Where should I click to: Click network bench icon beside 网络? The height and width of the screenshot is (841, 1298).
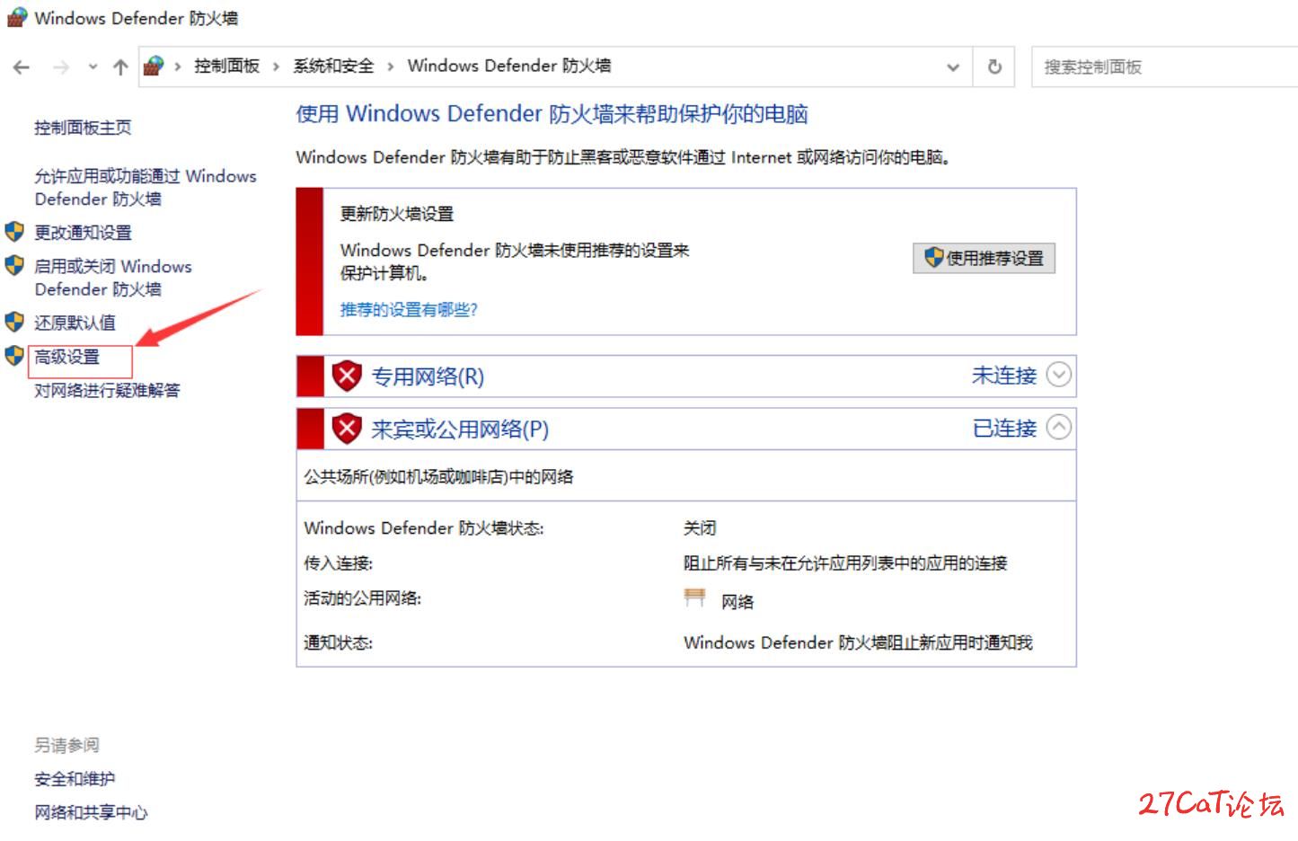[x=694, y=598]
